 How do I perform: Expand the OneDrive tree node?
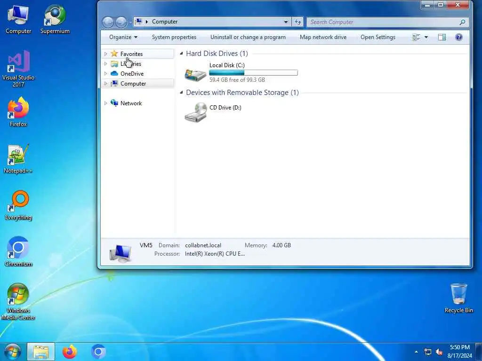click(x=105, y=73)
